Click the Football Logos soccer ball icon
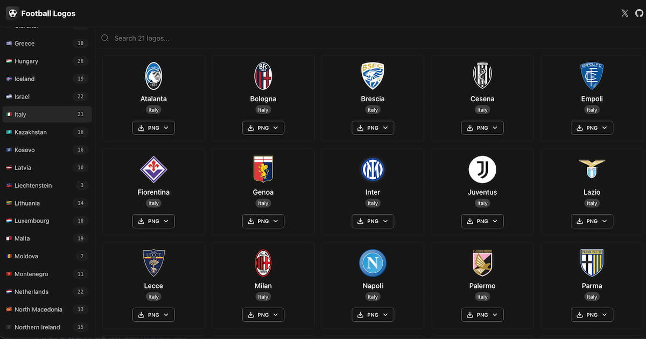 [12, 13]
